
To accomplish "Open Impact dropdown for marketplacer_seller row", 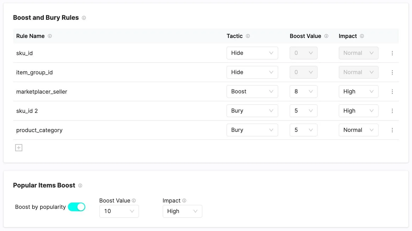I will [358, 92].
